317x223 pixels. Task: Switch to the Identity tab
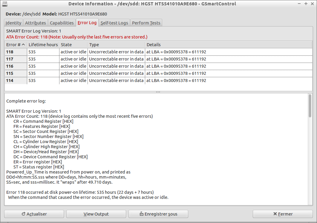13,23
